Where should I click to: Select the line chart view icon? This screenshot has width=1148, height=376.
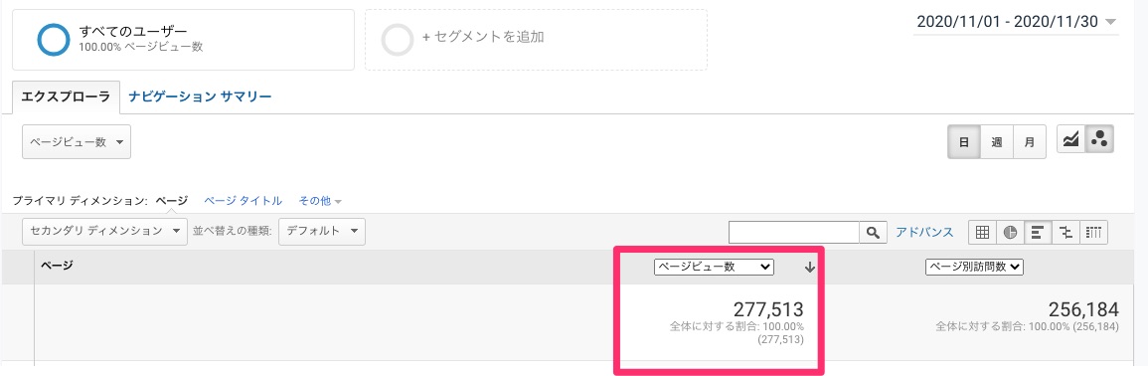pos(1071,139)
